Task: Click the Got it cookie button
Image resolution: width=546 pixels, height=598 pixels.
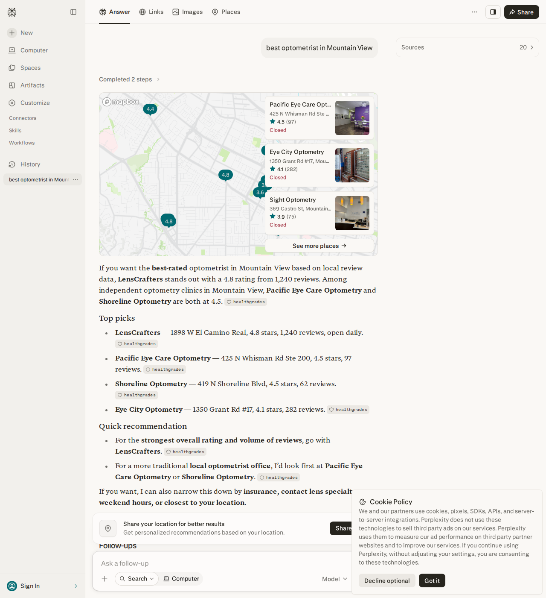Action: 432,580
